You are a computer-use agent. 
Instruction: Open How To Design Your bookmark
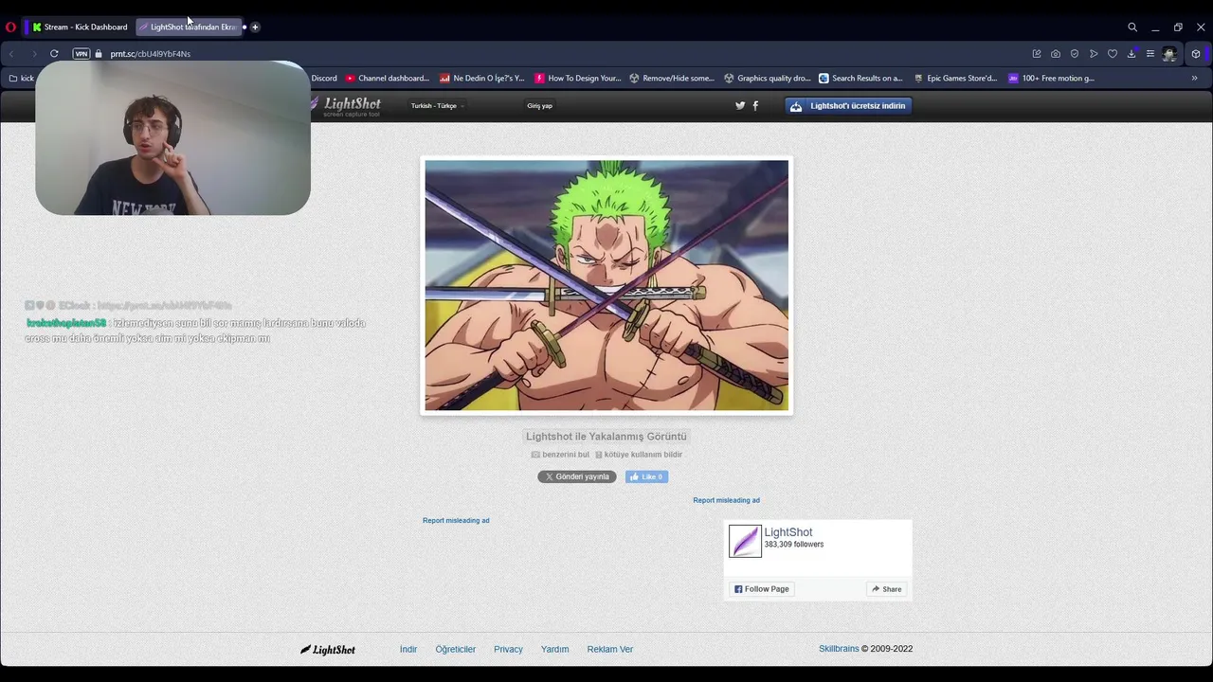pyautogui.click(x=578, y=79)
